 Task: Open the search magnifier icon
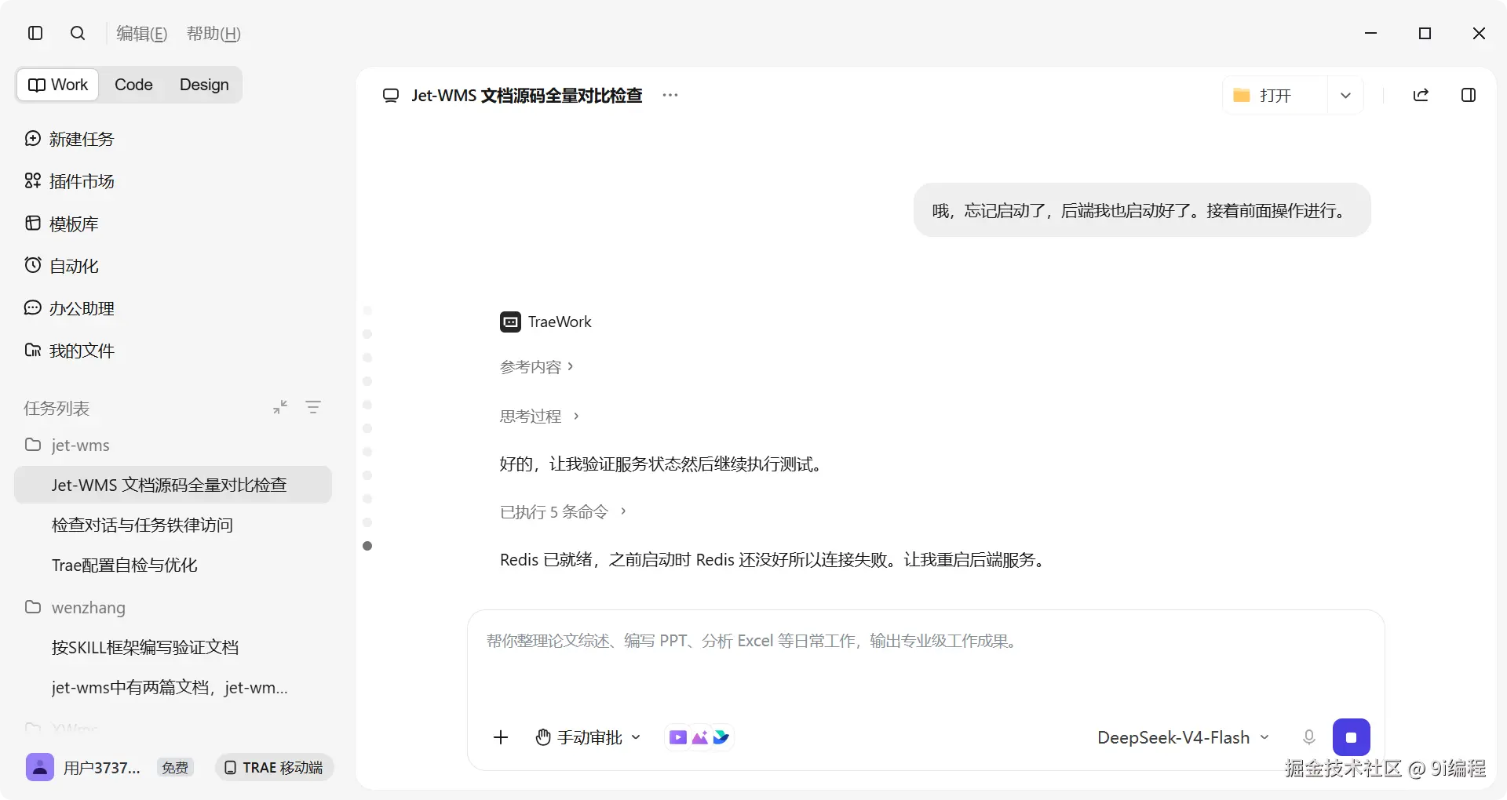point(78,33)
